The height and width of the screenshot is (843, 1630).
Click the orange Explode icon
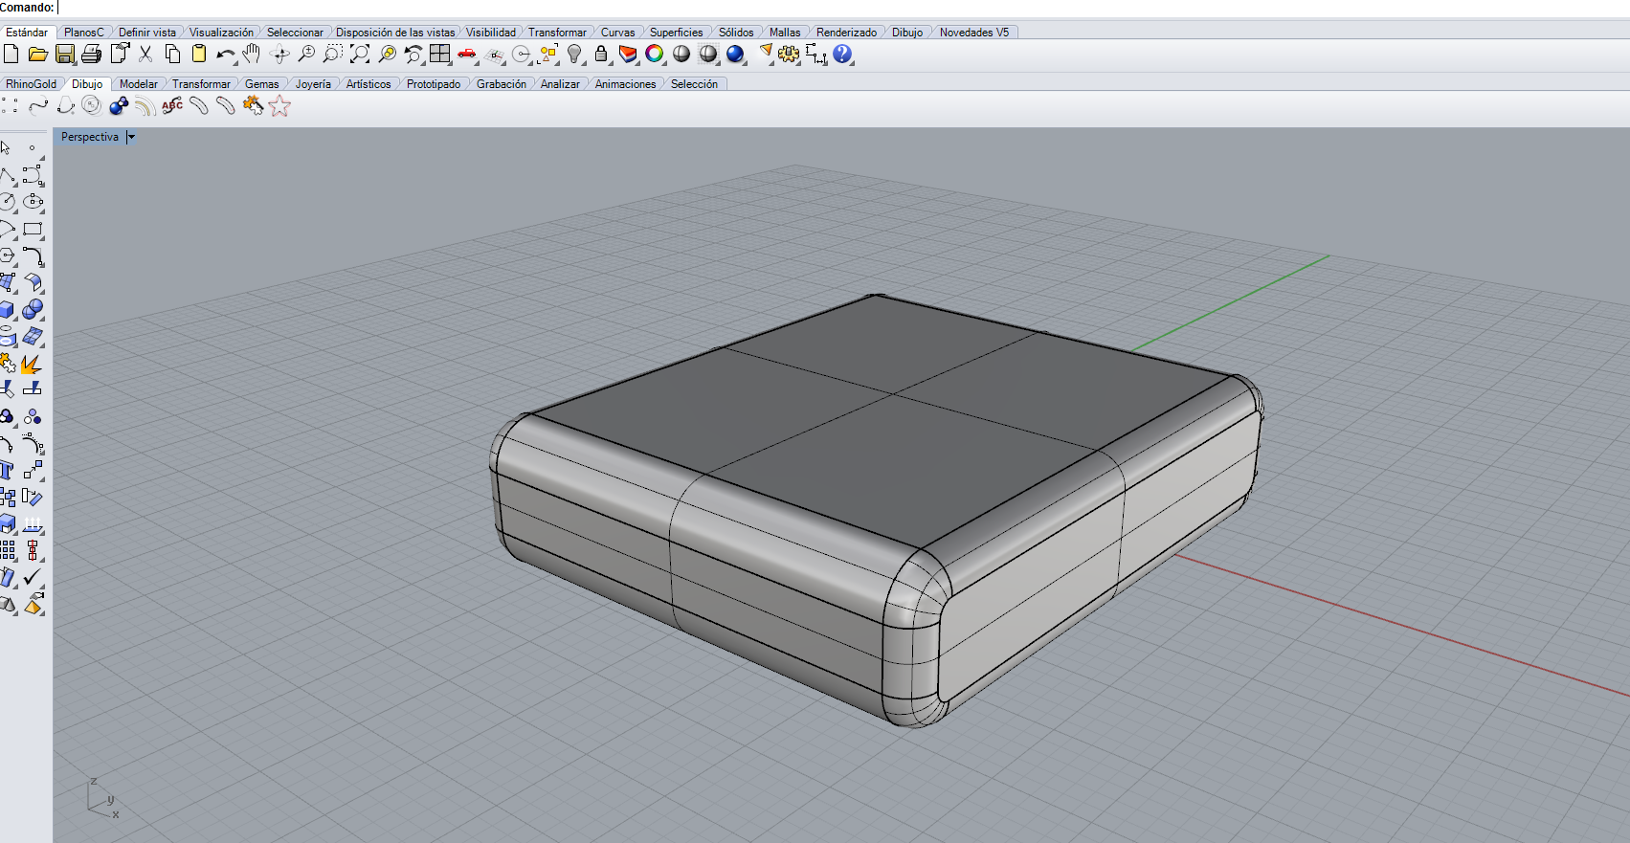point(33,364)
